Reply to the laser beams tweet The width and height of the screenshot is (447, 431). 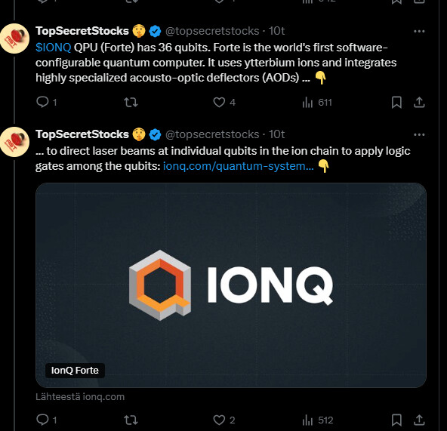47,420
